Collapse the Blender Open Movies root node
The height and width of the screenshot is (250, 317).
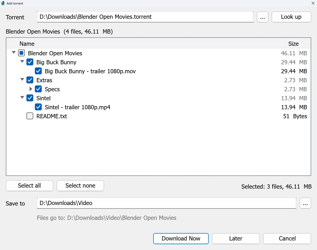coord(14,53)
